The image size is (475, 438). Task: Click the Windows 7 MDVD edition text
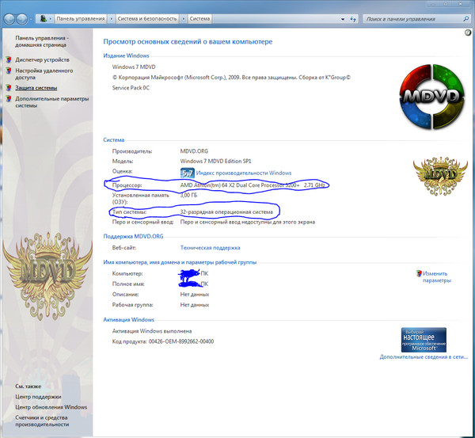tap(134, 67)
